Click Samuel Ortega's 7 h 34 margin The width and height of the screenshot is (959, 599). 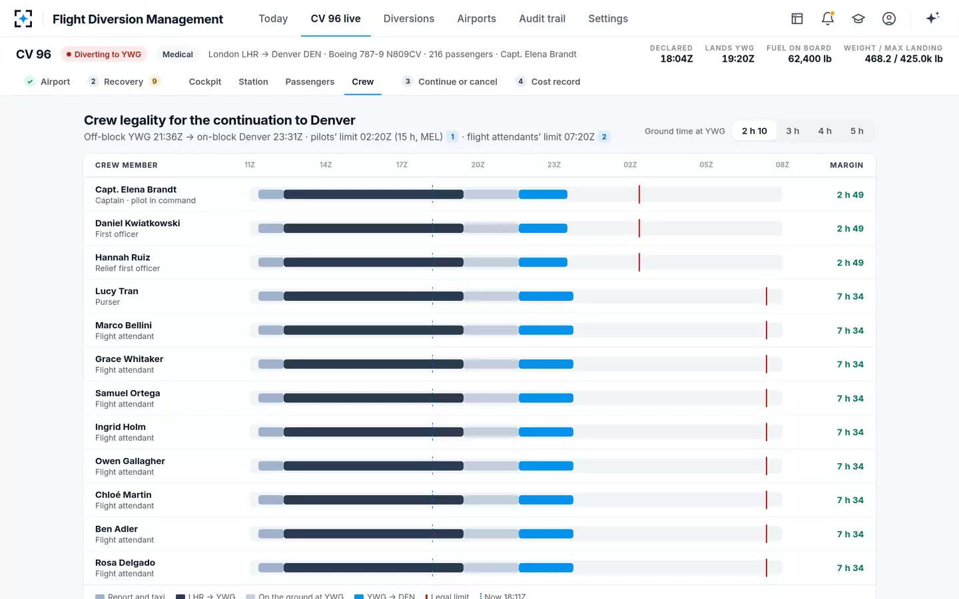850,399
